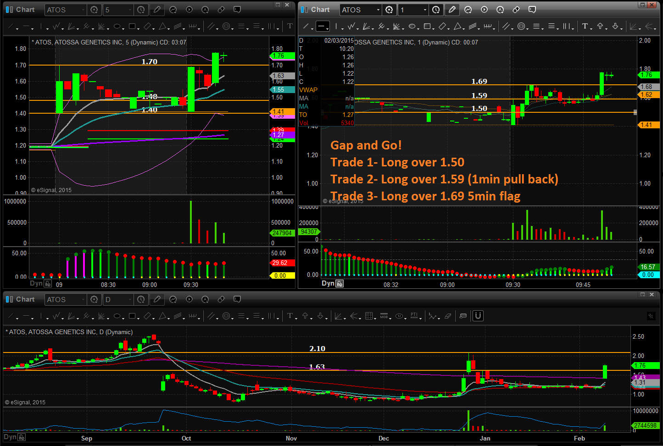663x446 pixels.
Task: Toggle Dyn lock in 1-minute chart footer
Action: coord(340,284)
